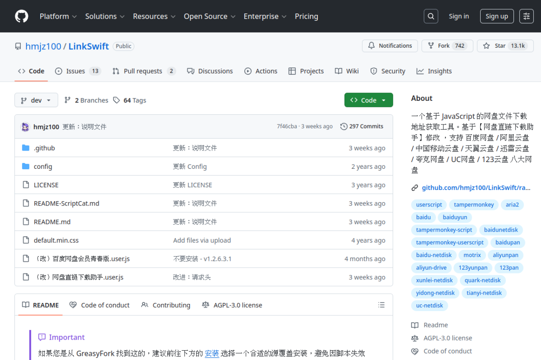
Task: Click the GitHub logo in the top bar
Action: coord(21,16)
